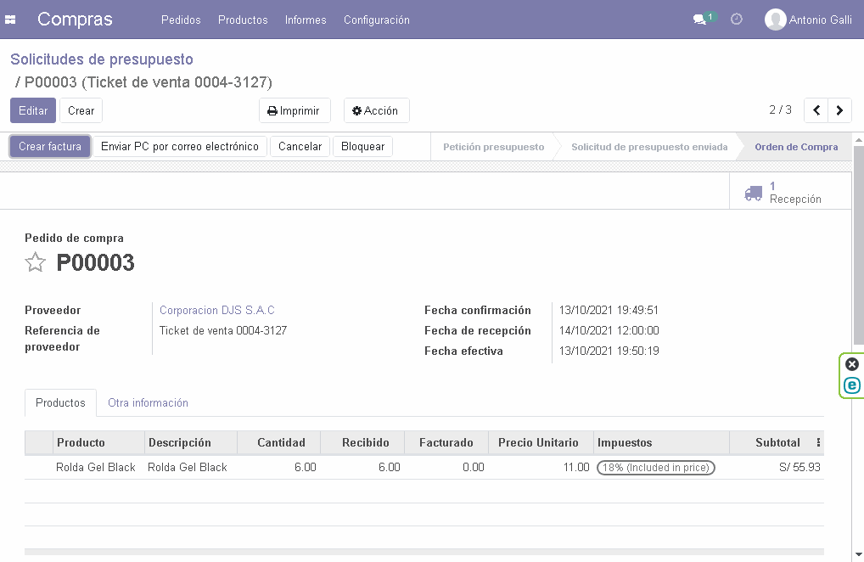Open the apps grid menu icon
Image resolution: width=864 pixels, height=562 pixels.
(10, 20)
